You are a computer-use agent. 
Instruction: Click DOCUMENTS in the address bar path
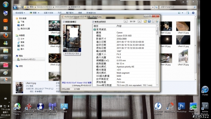click(x=61, y=7)
